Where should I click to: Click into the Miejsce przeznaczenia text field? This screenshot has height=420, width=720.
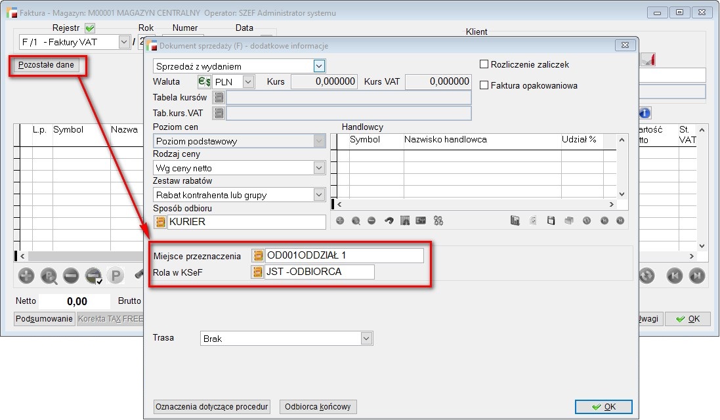(x=344, y=255)
